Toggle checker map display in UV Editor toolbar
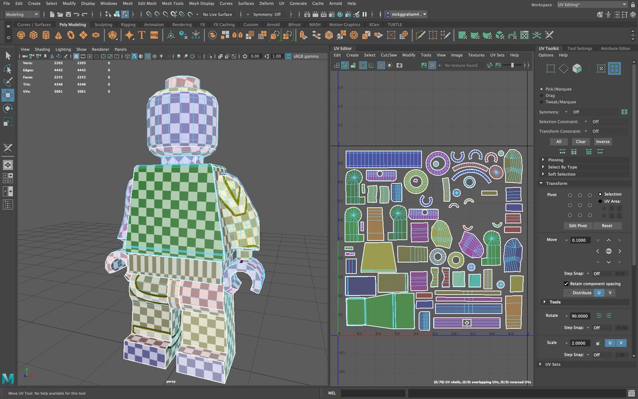This screenshot has width=638, height=399. [432, 65]
